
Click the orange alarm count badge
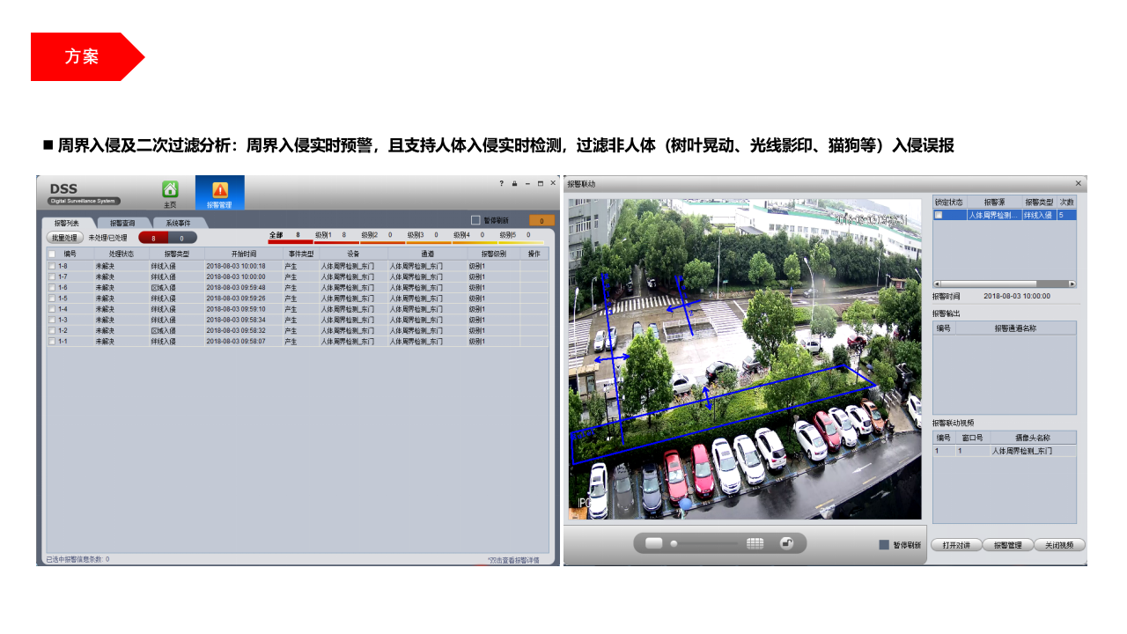click(541, 219)
